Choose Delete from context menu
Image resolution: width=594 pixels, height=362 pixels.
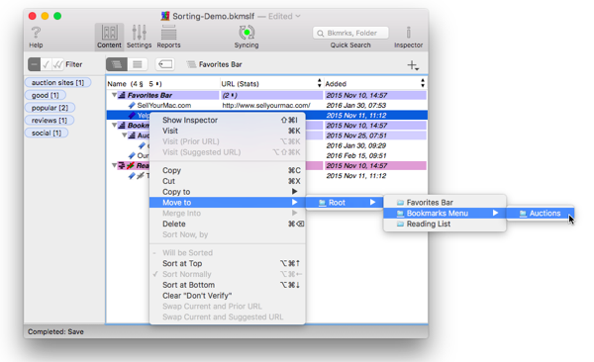point(228,224)
